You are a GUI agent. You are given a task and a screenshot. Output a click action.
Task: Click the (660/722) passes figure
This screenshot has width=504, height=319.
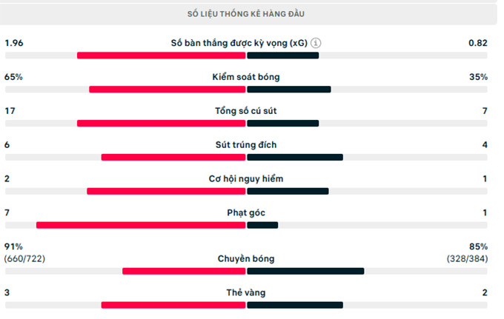[24, 258]
